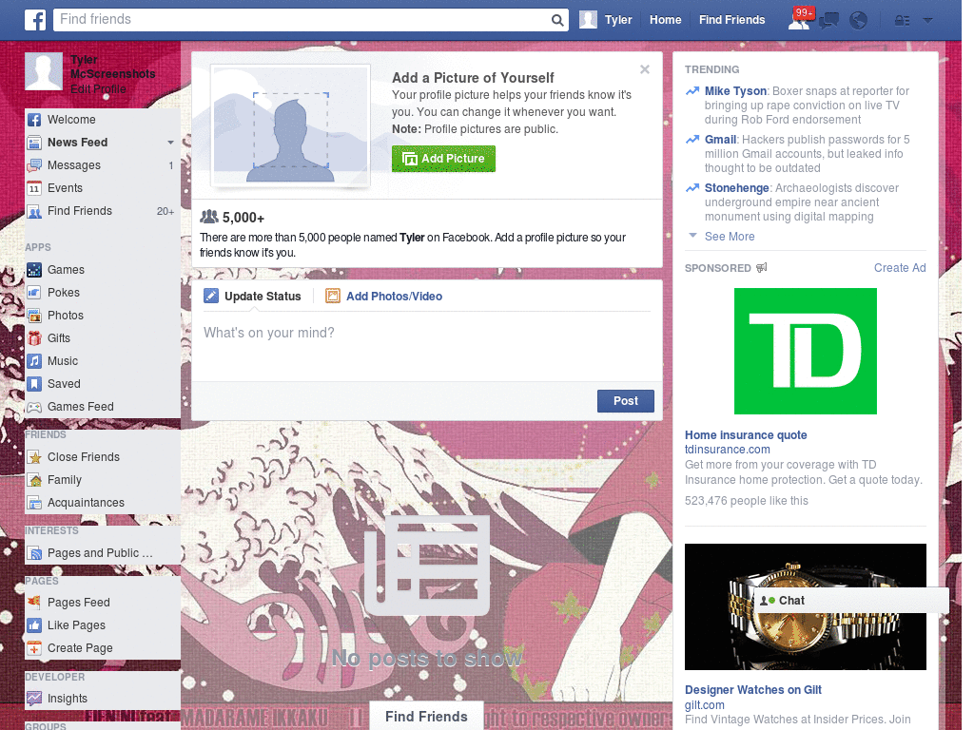Open Find Friends in top navigation
This screenshot has height=730, width=974.
(731, 20)
